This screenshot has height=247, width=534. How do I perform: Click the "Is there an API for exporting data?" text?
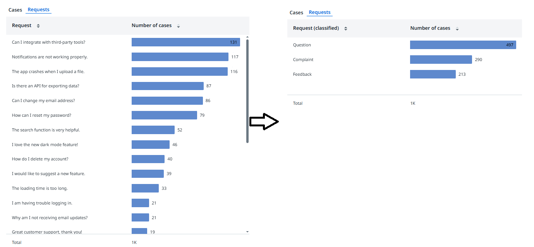46,86
